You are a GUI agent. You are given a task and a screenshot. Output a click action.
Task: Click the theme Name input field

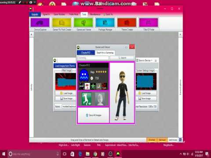(69, 107)
